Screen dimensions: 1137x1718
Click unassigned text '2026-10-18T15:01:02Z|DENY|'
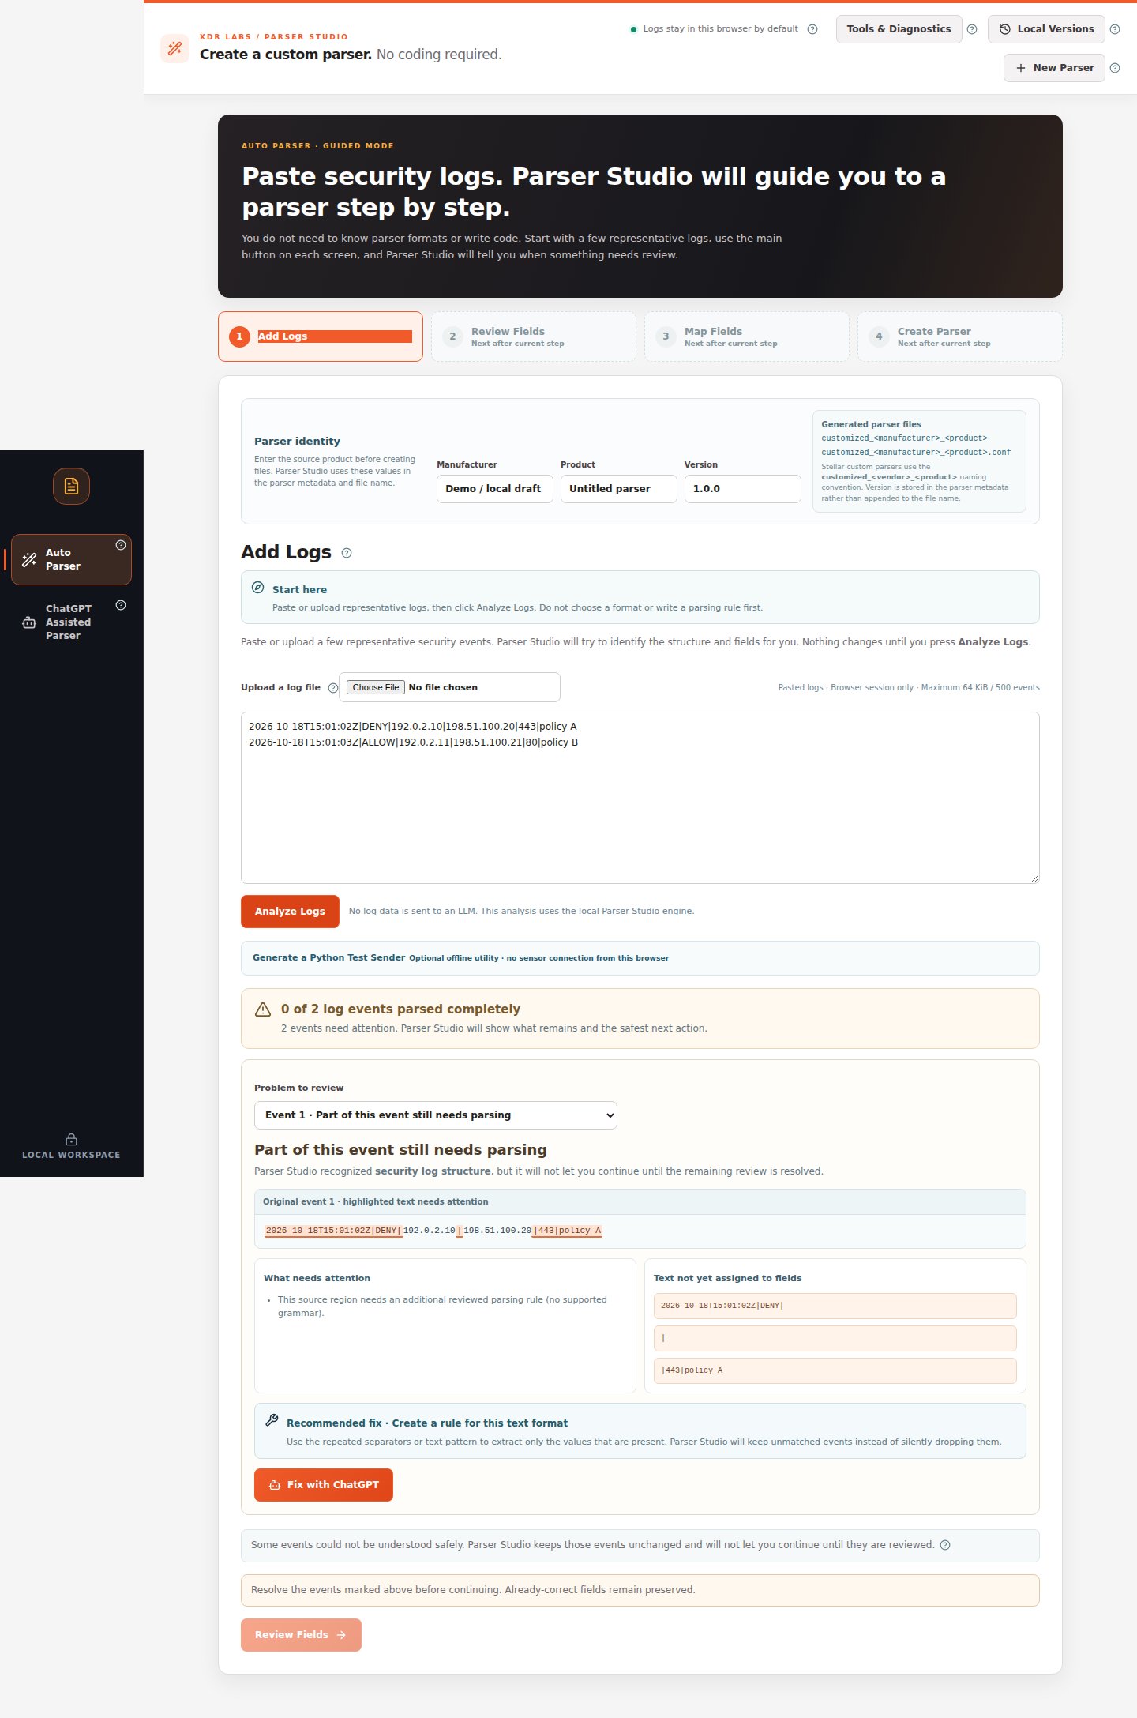(x=835, y=1306)
